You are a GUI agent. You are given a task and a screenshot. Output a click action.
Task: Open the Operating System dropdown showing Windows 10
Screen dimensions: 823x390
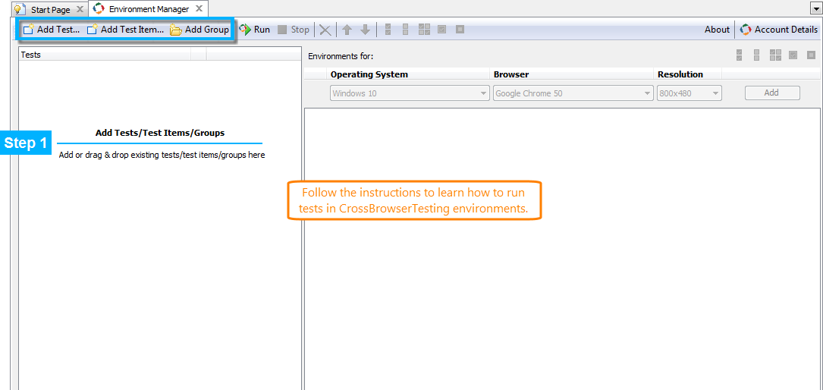coord(410,93)
